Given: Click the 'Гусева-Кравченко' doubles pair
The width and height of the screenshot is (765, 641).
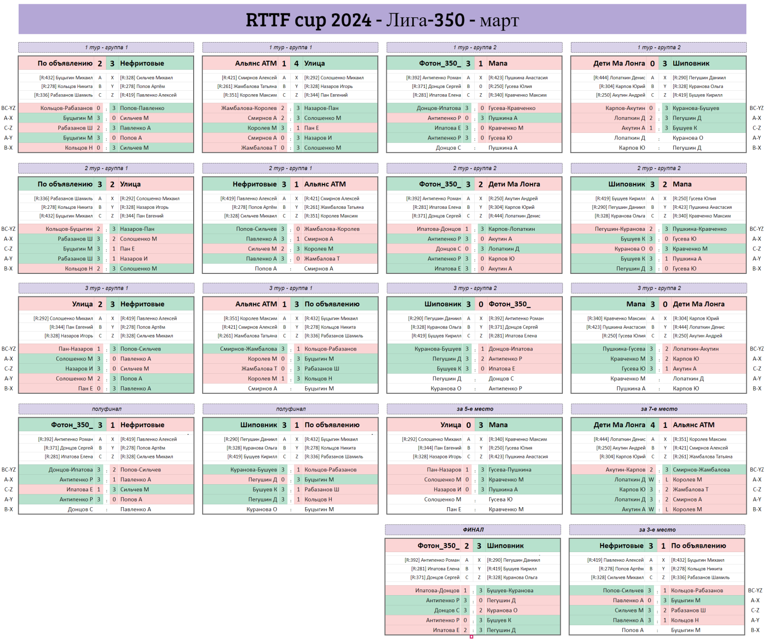Looking at the screenshot, I should [x=512, y=108].
